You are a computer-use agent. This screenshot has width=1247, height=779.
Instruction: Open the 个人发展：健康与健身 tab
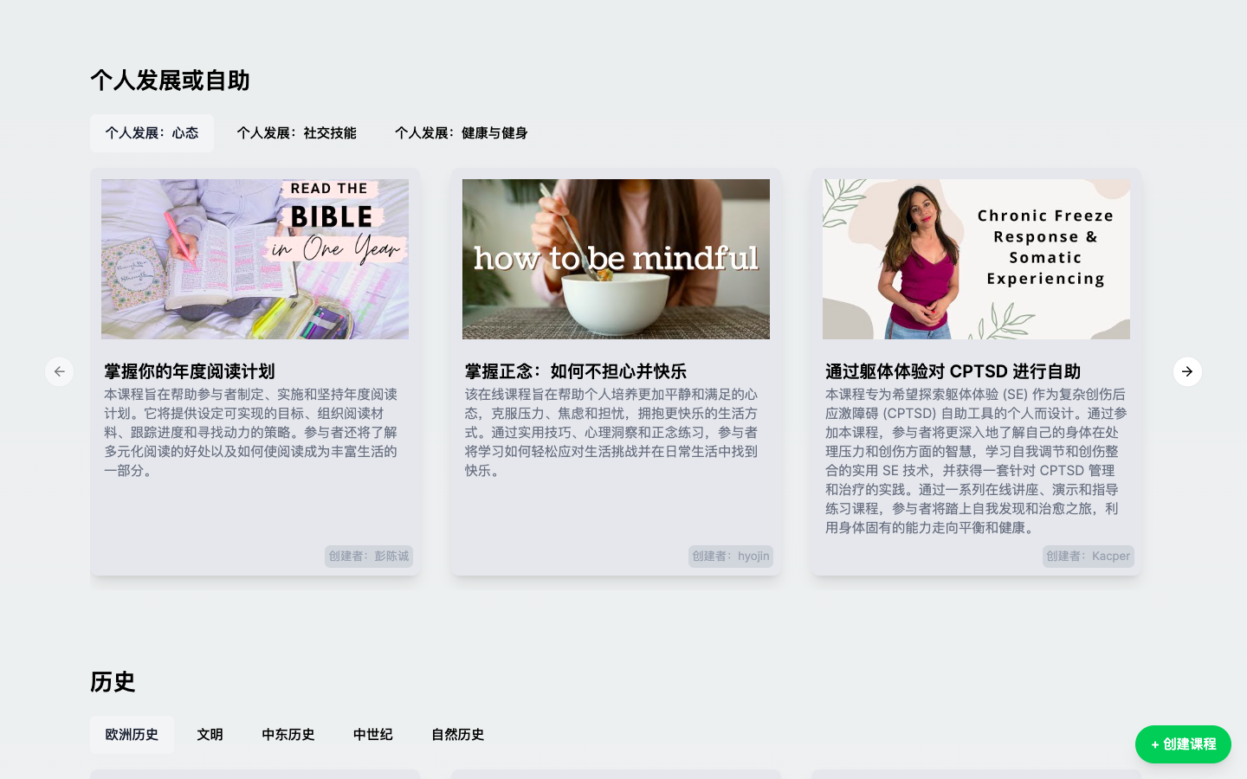pyautogui.click(x=462, y=133)
